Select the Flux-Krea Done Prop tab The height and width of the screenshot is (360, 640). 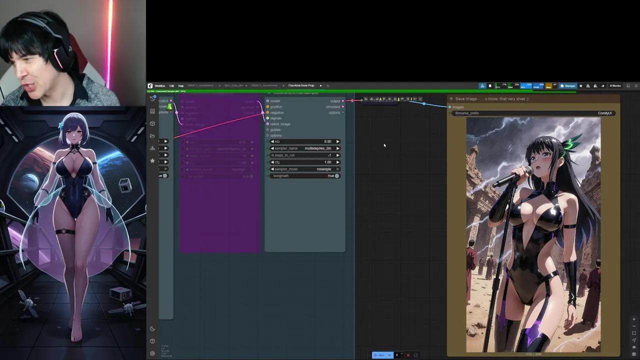[301, 85]
